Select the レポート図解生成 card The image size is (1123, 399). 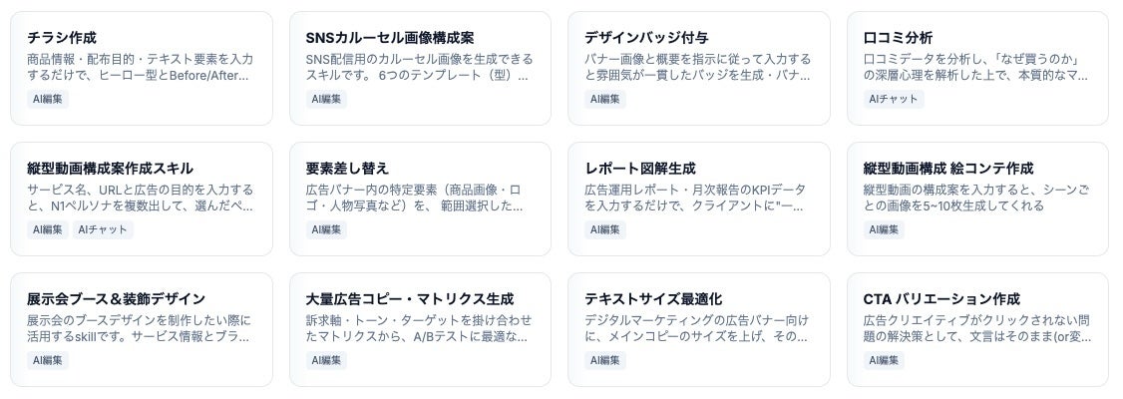pyautogui.click(x=698, y=197)
